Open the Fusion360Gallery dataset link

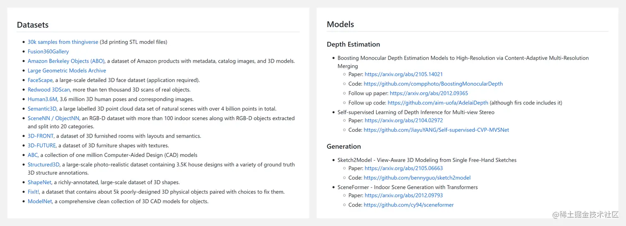pos(48,52)
